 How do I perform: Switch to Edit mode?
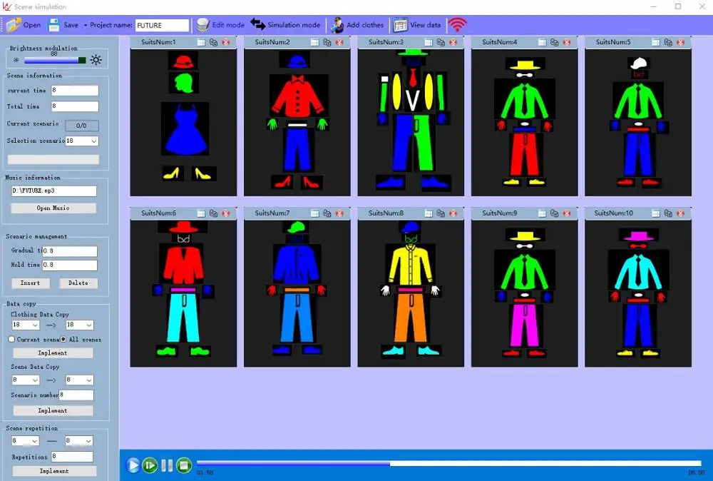[220, 25]
